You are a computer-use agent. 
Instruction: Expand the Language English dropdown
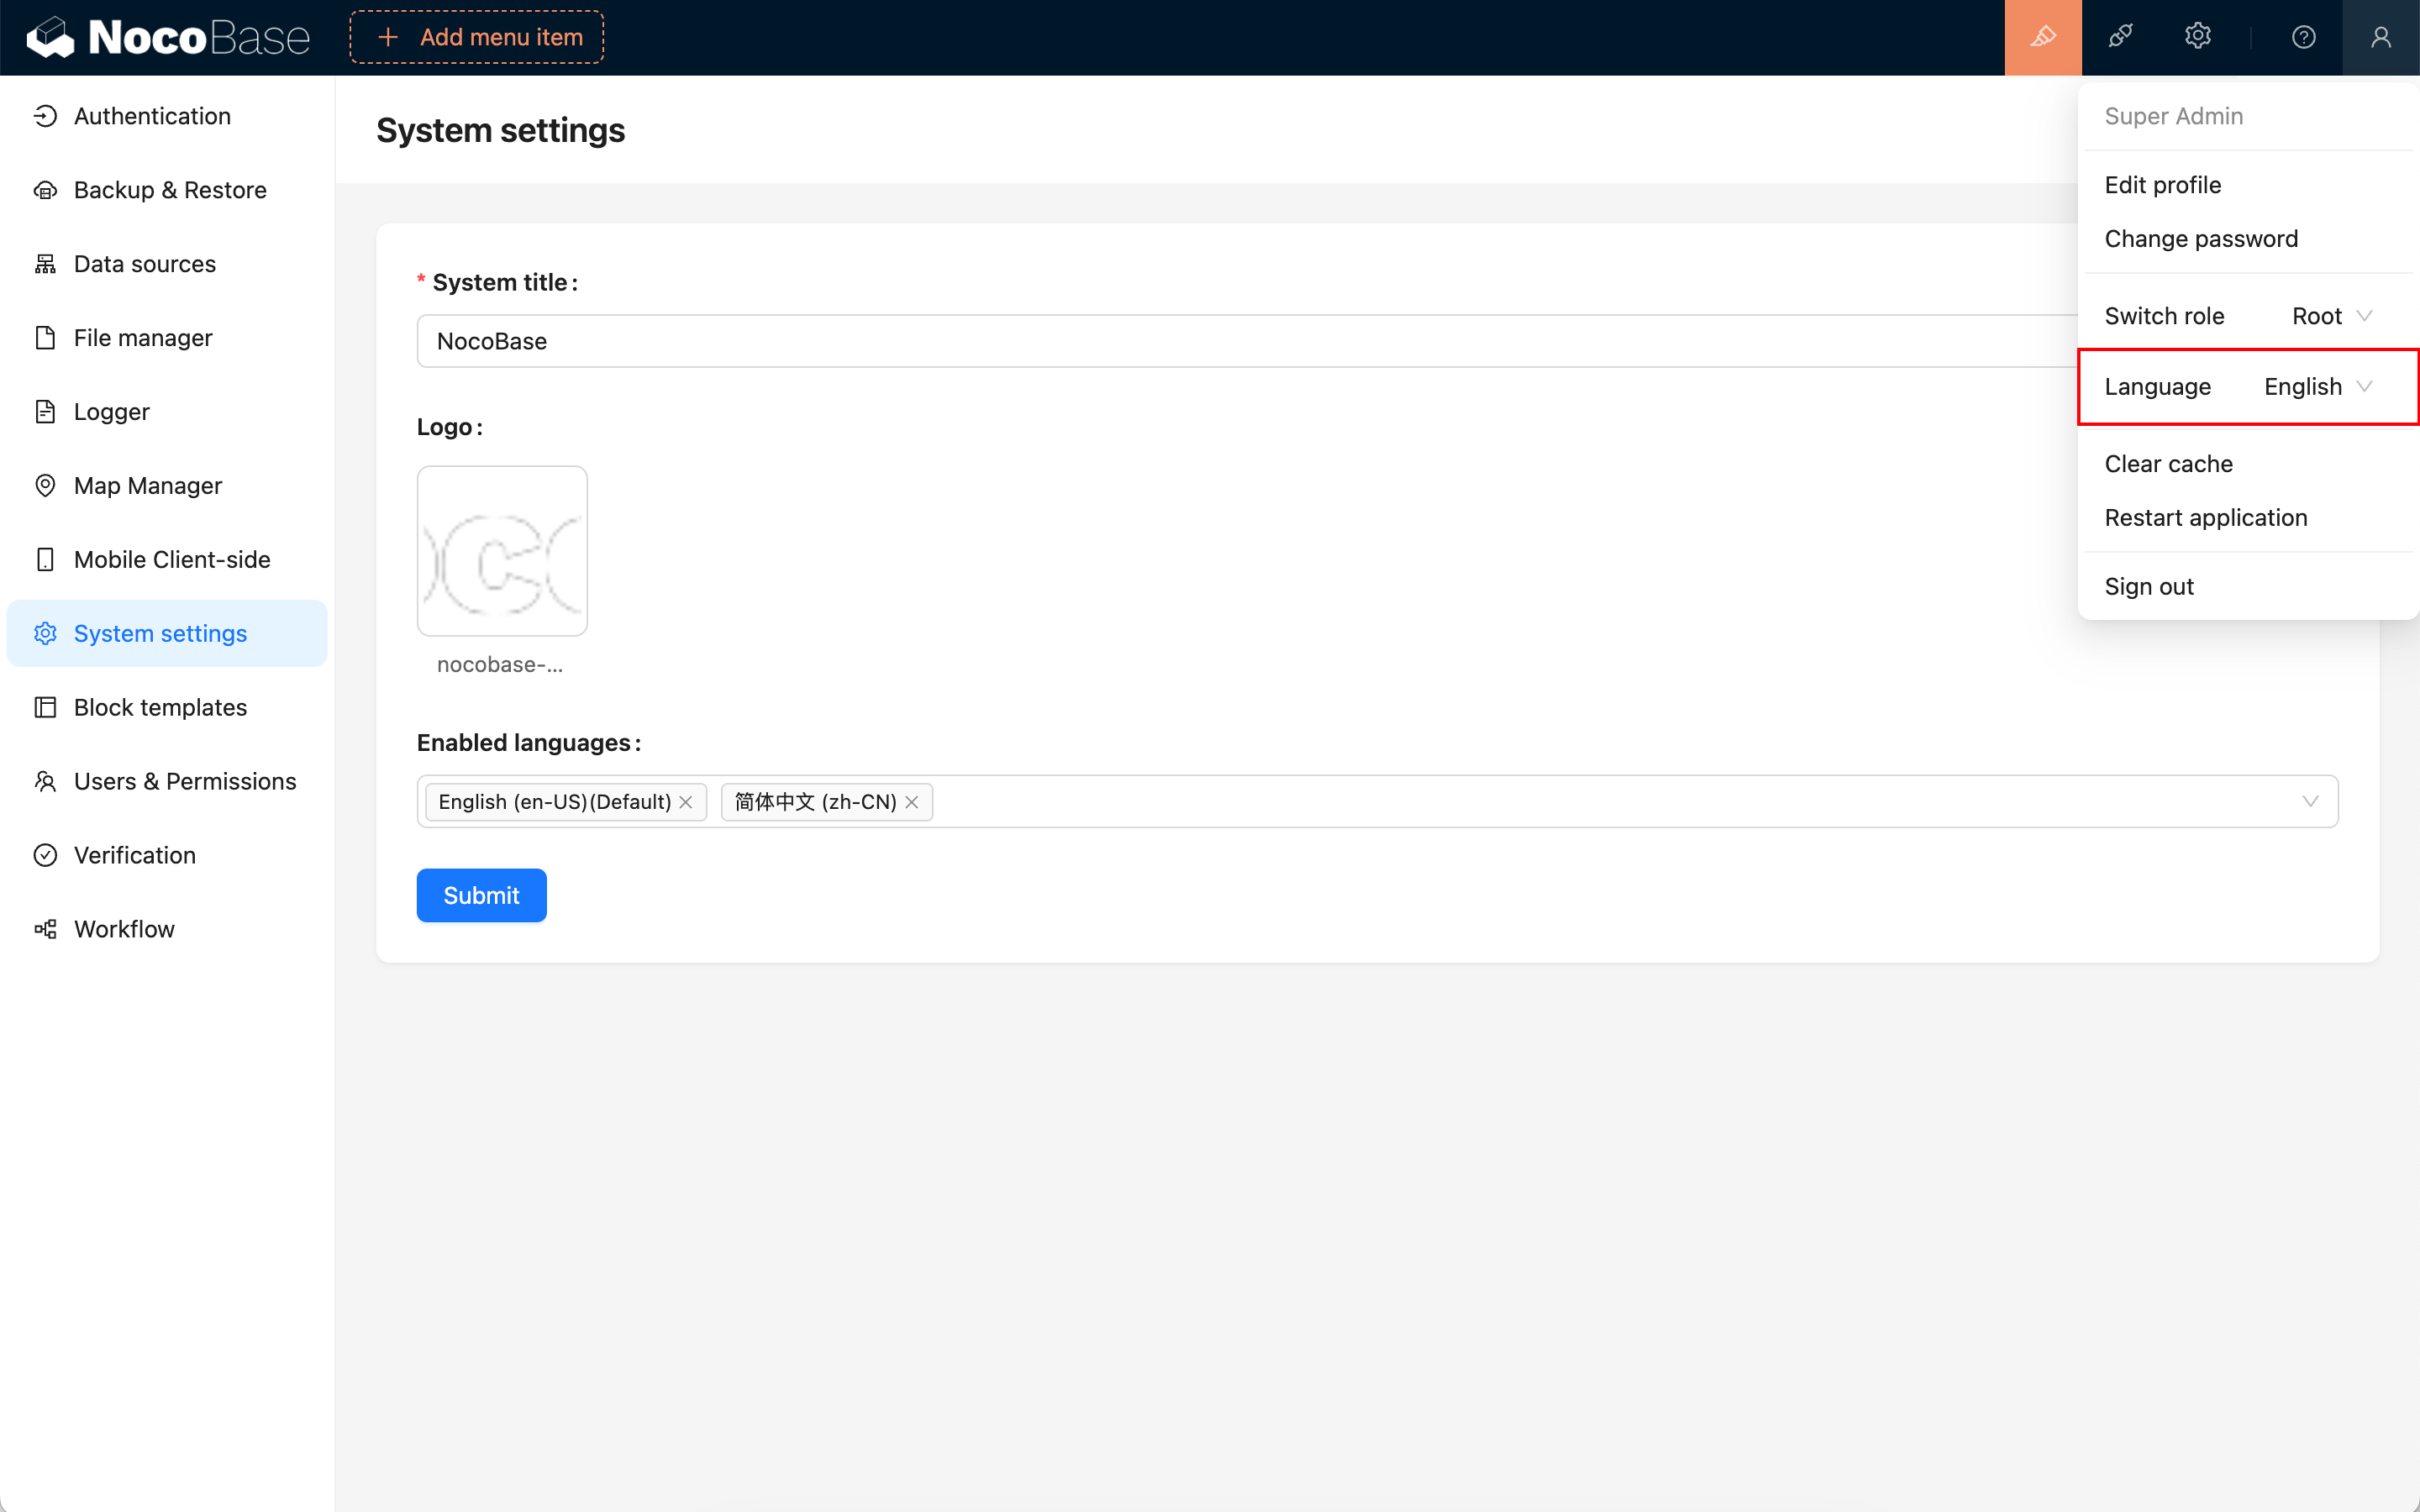[x=2317, y=387]
